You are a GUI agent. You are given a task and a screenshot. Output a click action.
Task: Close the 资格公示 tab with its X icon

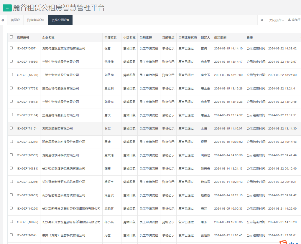click(x=68, y=20)
